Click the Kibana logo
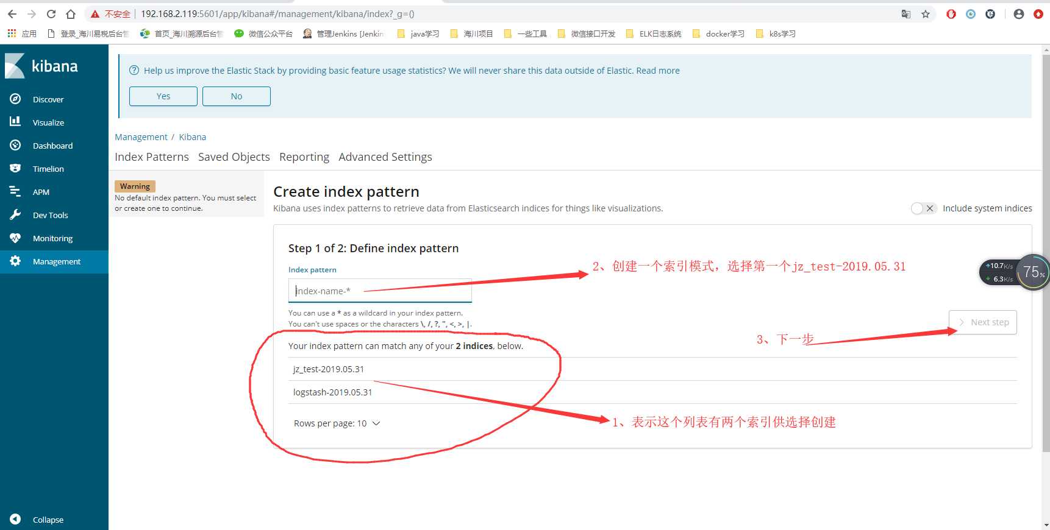The height and width of the screenshot is (530, 1050). click(41, 66)
